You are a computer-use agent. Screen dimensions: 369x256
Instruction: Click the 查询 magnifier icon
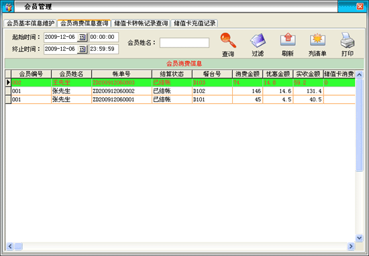(228, 40)
